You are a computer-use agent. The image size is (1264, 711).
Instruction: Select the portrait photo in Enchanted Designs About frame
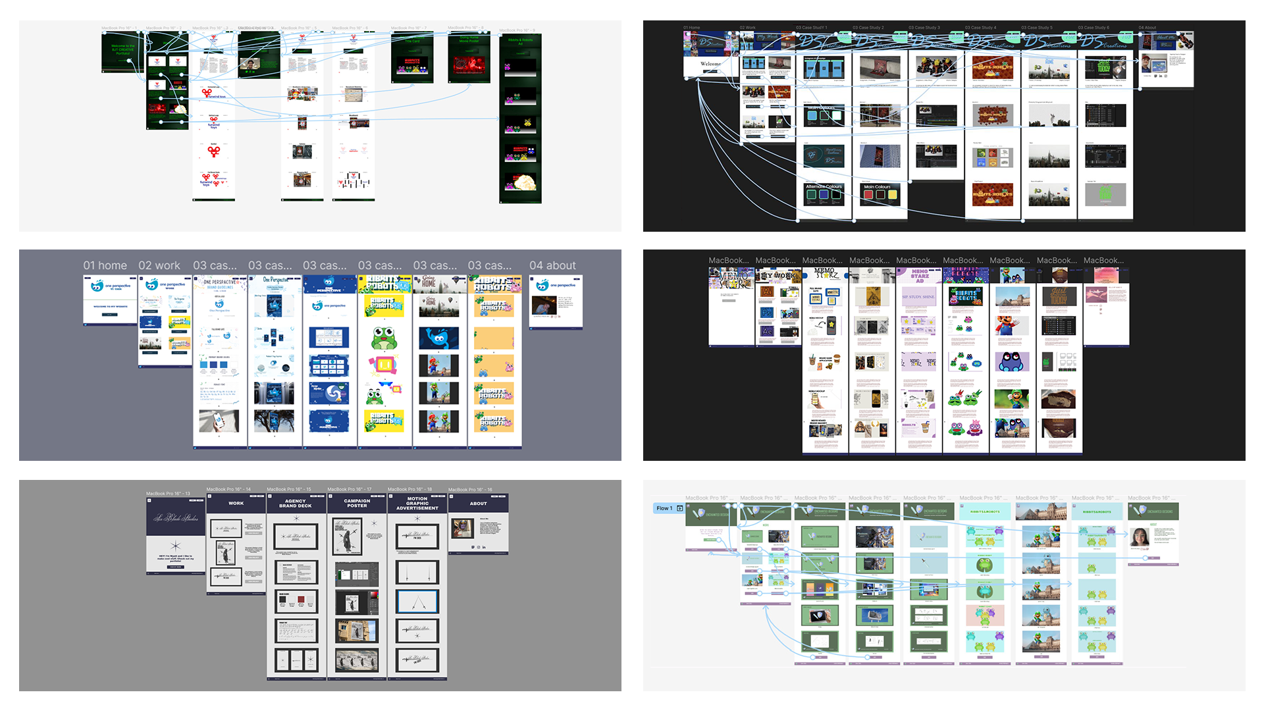(x=1140, y=537)
